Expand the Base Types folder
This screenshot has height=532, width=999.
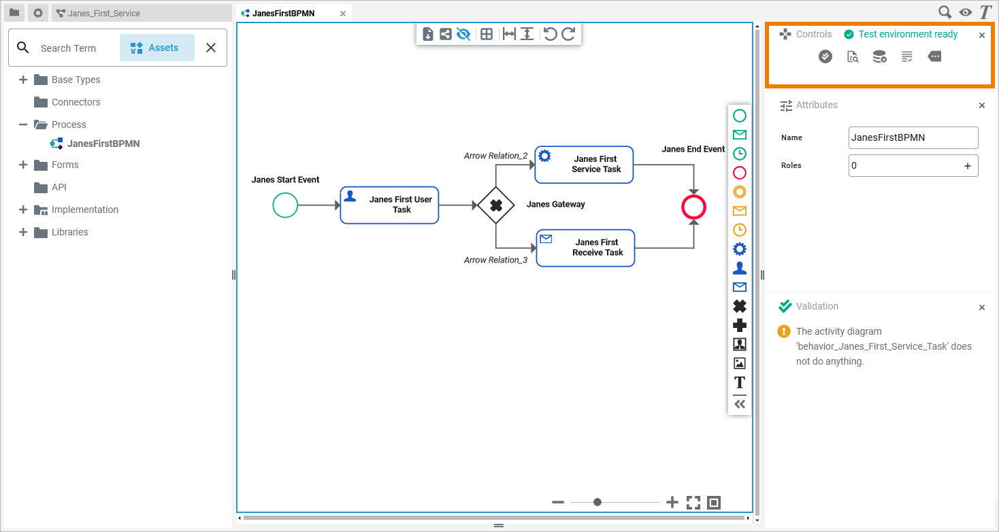(23, 80)
